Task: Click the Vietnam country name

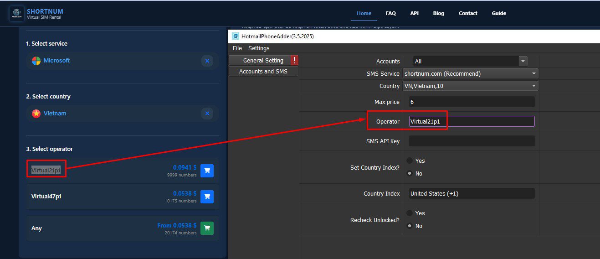Action: click(55, 113)
